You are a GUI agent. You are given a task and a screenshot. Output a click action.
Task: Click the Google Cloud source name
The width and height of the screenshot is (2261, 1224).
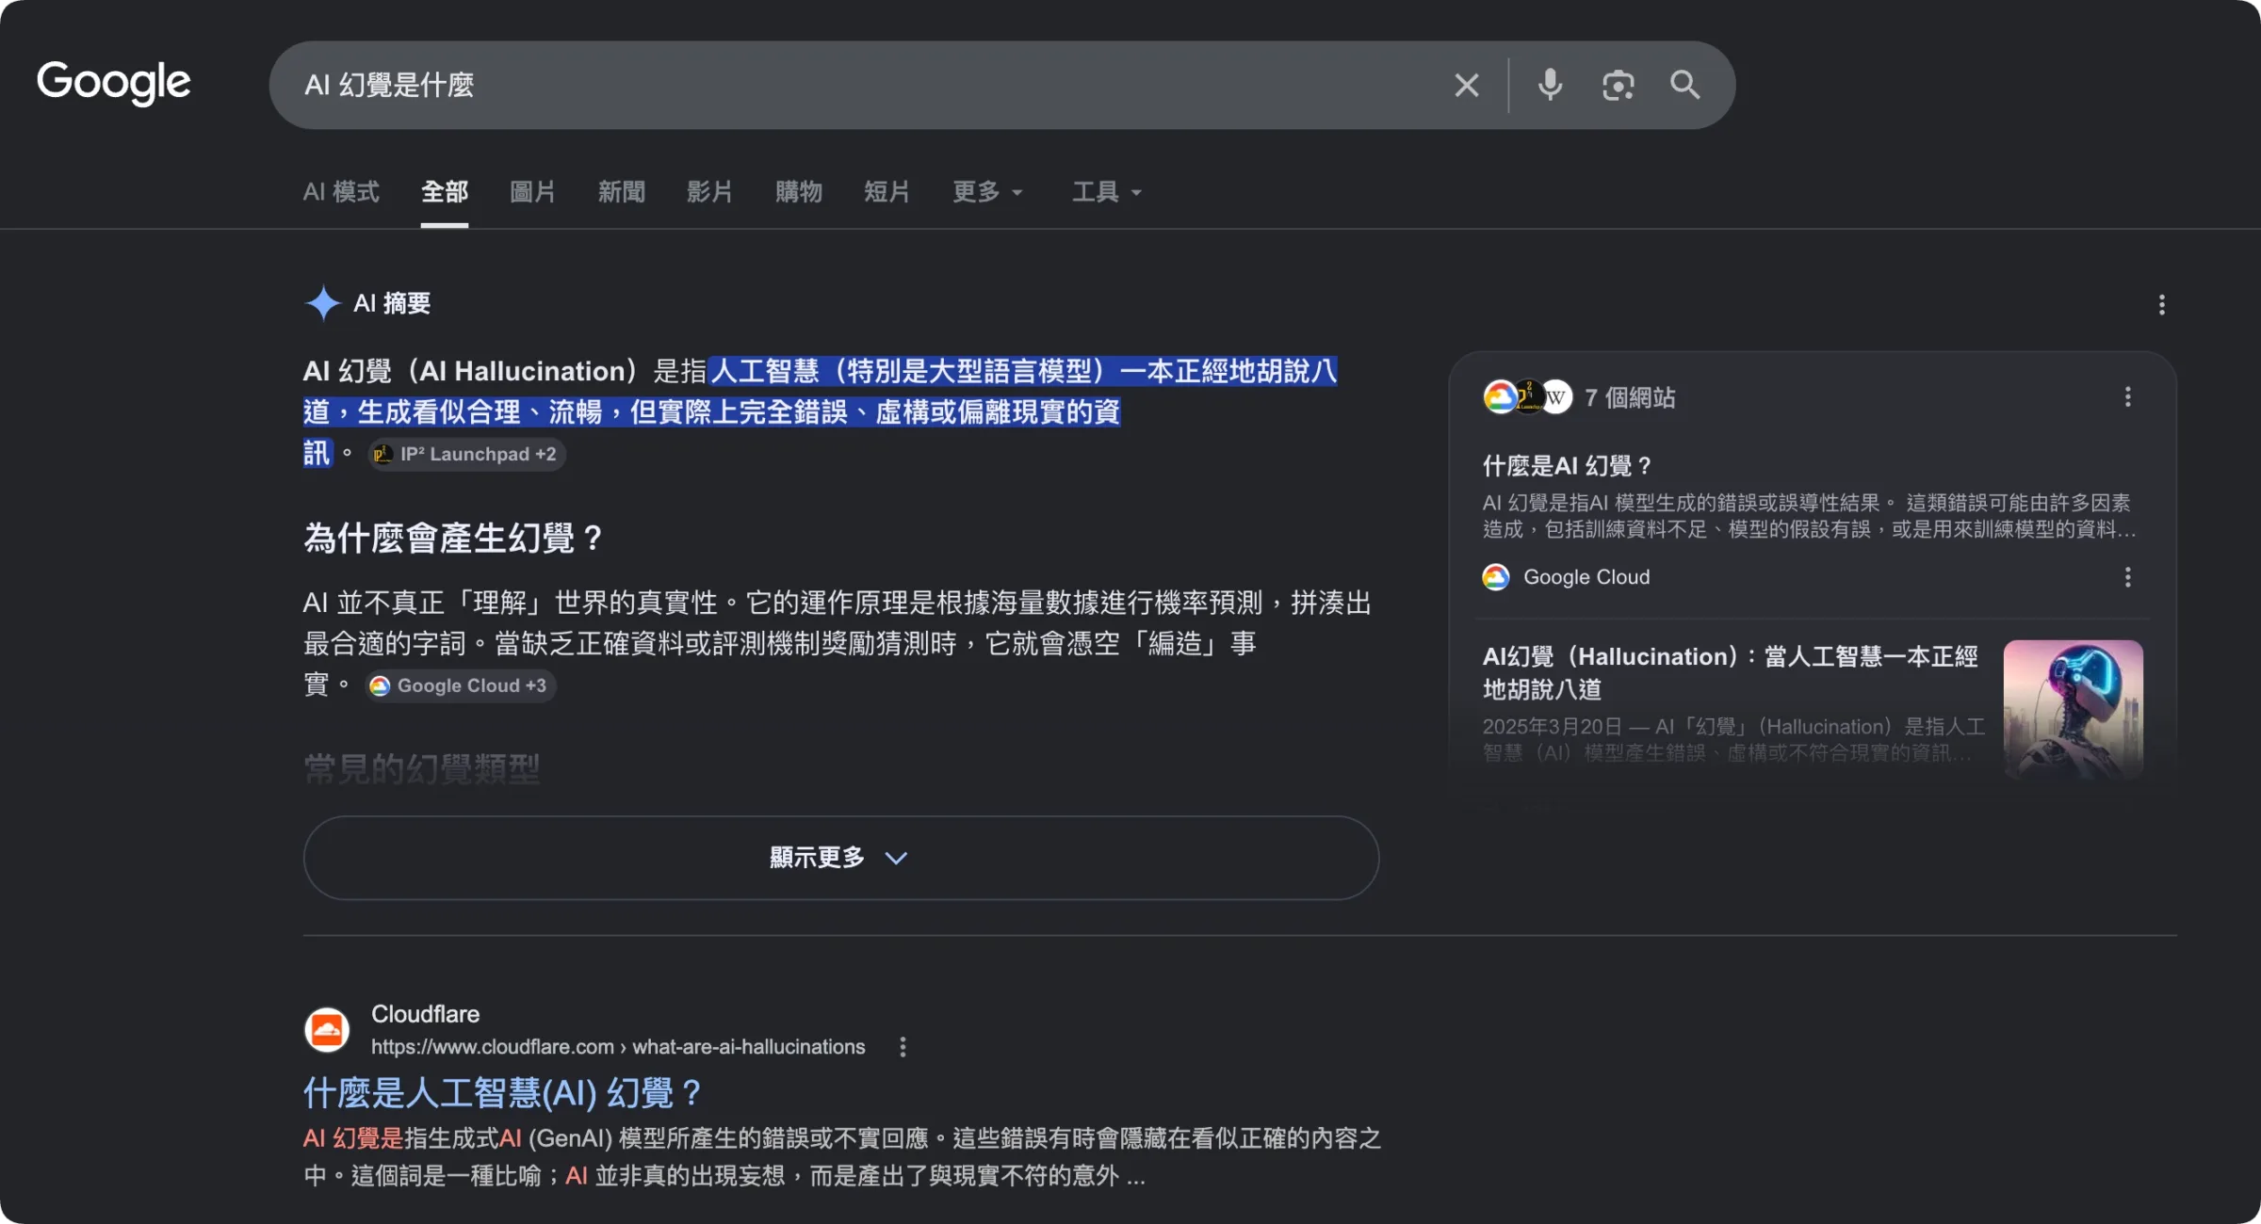click(1586, 577)
